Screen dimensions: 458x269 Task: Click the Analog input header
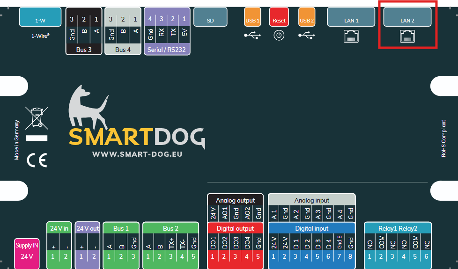click(311, 200)
